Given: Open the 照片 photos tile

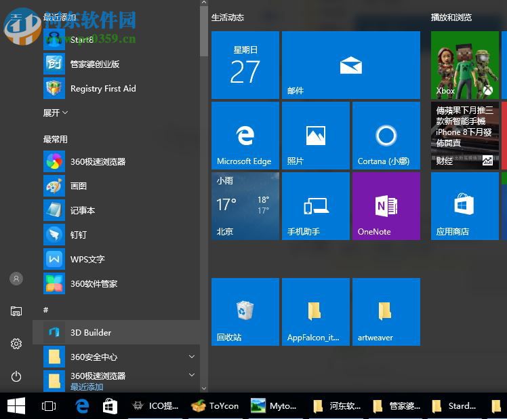Looking at the screenshot, I should (316, 136).
